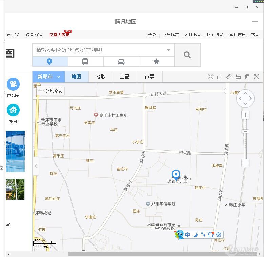Pan map right with compass arrow
264x257 pixels.
(250, 98)
